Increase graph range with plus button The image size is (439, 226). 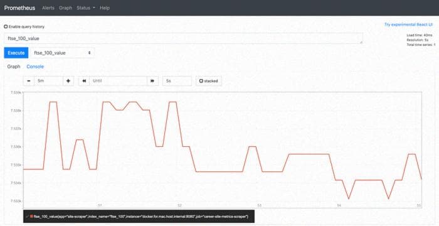pos(68,81)
